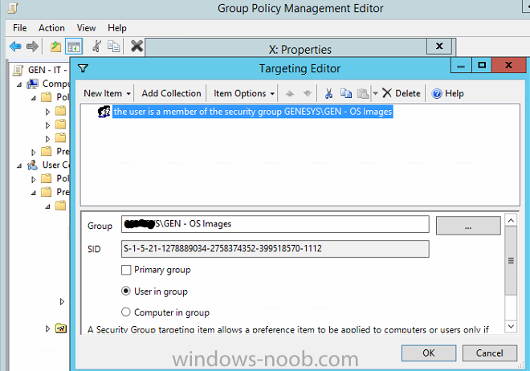The height and width of the screenshot is (371, 530).
Task: Click the OK button
Action: point(428,353)
